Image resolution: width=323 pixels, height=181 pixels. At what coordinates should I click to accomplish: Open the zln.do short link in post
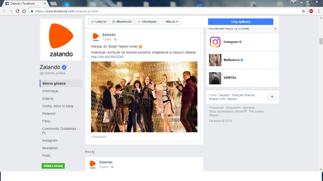coord(107,57)
